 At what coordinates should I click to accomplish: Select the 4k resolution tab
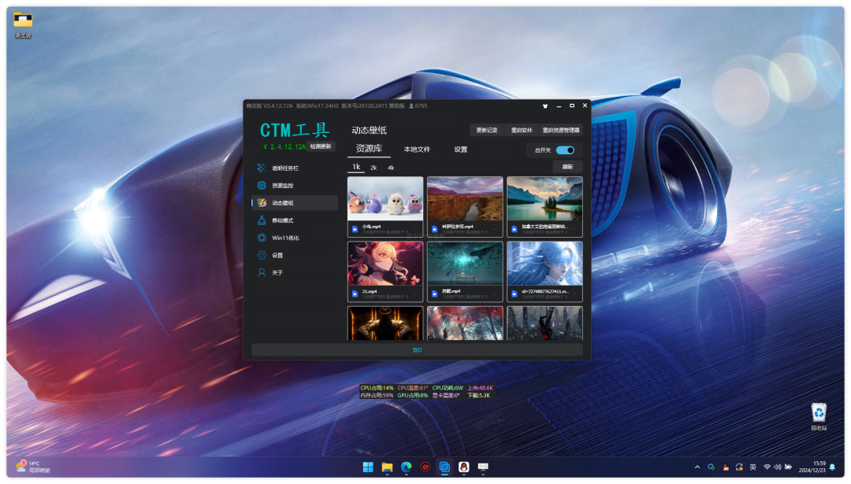tap(391, 168)
